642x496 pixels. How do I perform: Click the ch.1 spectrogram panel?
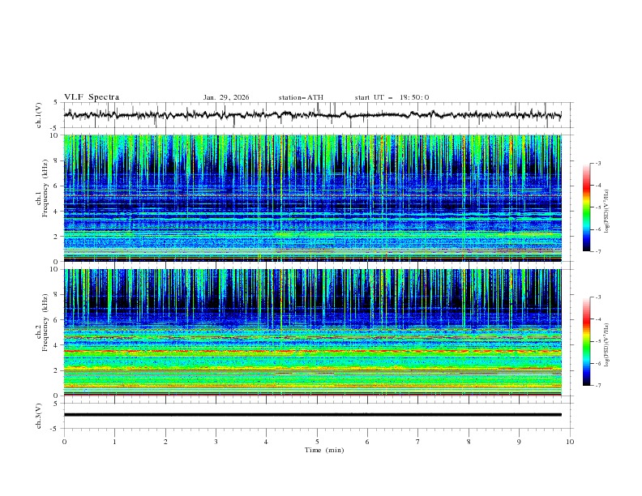point(312,198)
